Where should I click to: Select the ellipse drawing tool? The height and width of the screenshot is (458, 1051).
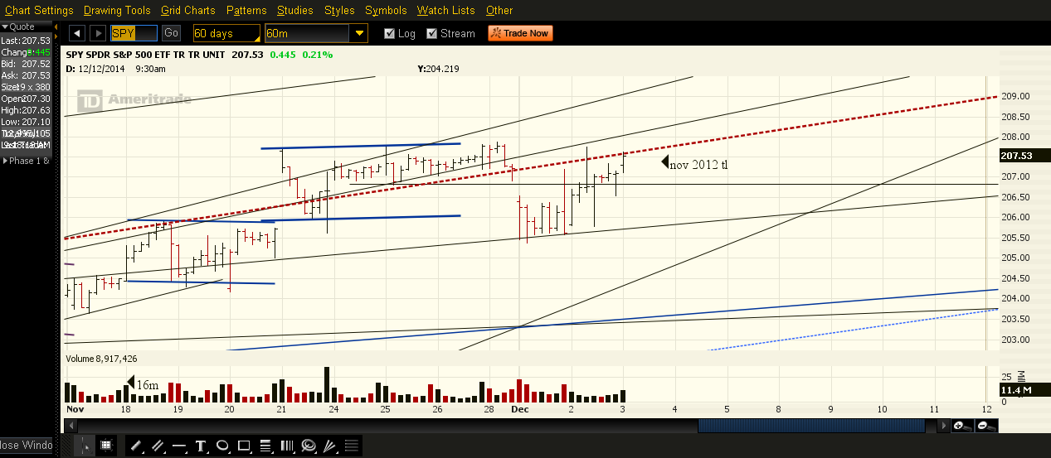coord(222,446)
